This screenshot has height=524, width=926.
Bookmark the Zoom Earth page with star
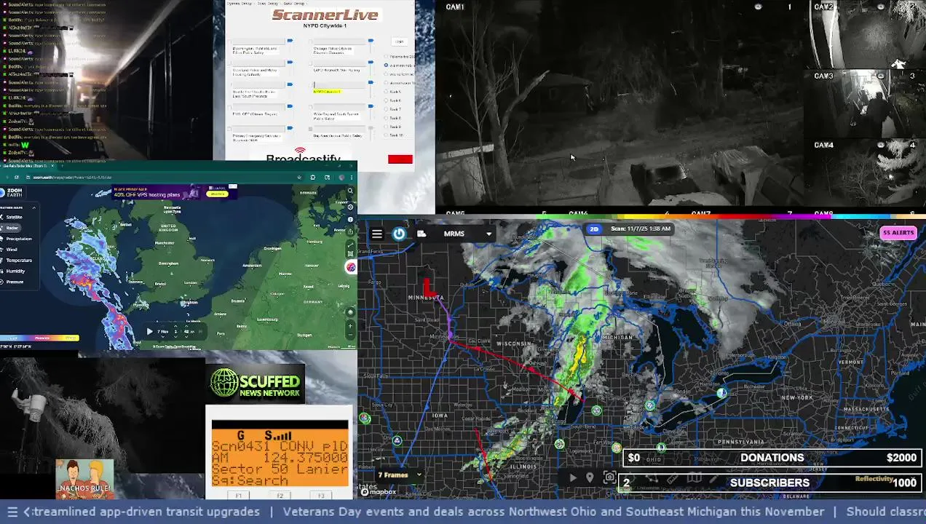[x=299, y=178]
